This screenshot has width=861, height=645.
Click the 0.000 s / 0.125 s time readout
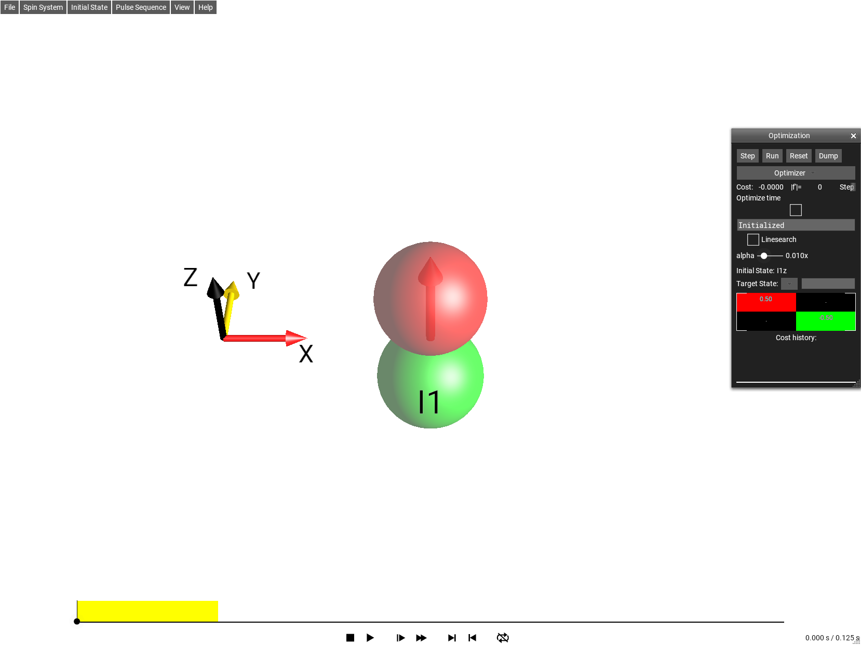click(x=832, y=638)
